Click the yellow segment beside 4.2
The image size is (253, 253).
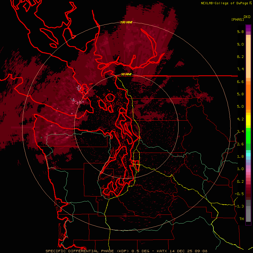[x=248, y=120]
